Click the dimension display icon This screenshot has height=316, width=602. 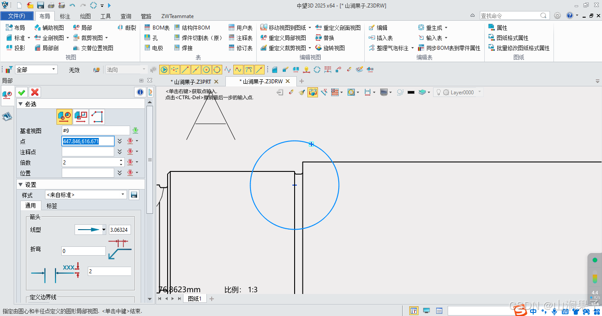coord(367,92)
